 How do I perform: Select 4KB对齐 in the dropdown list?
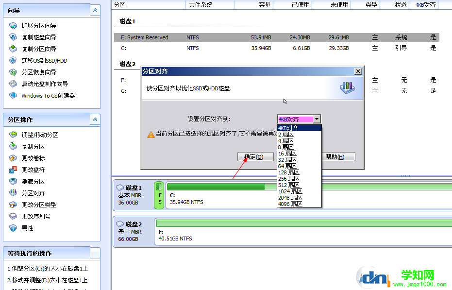pos(299,128)
